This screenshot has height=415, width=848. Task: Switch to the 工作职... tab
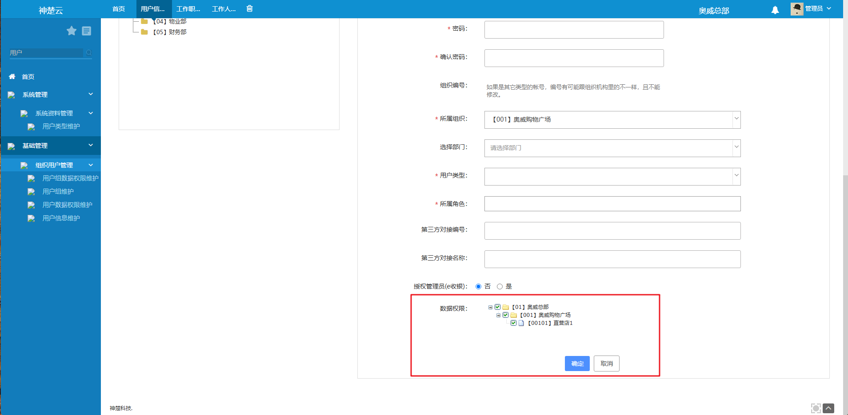pos(188,9)
